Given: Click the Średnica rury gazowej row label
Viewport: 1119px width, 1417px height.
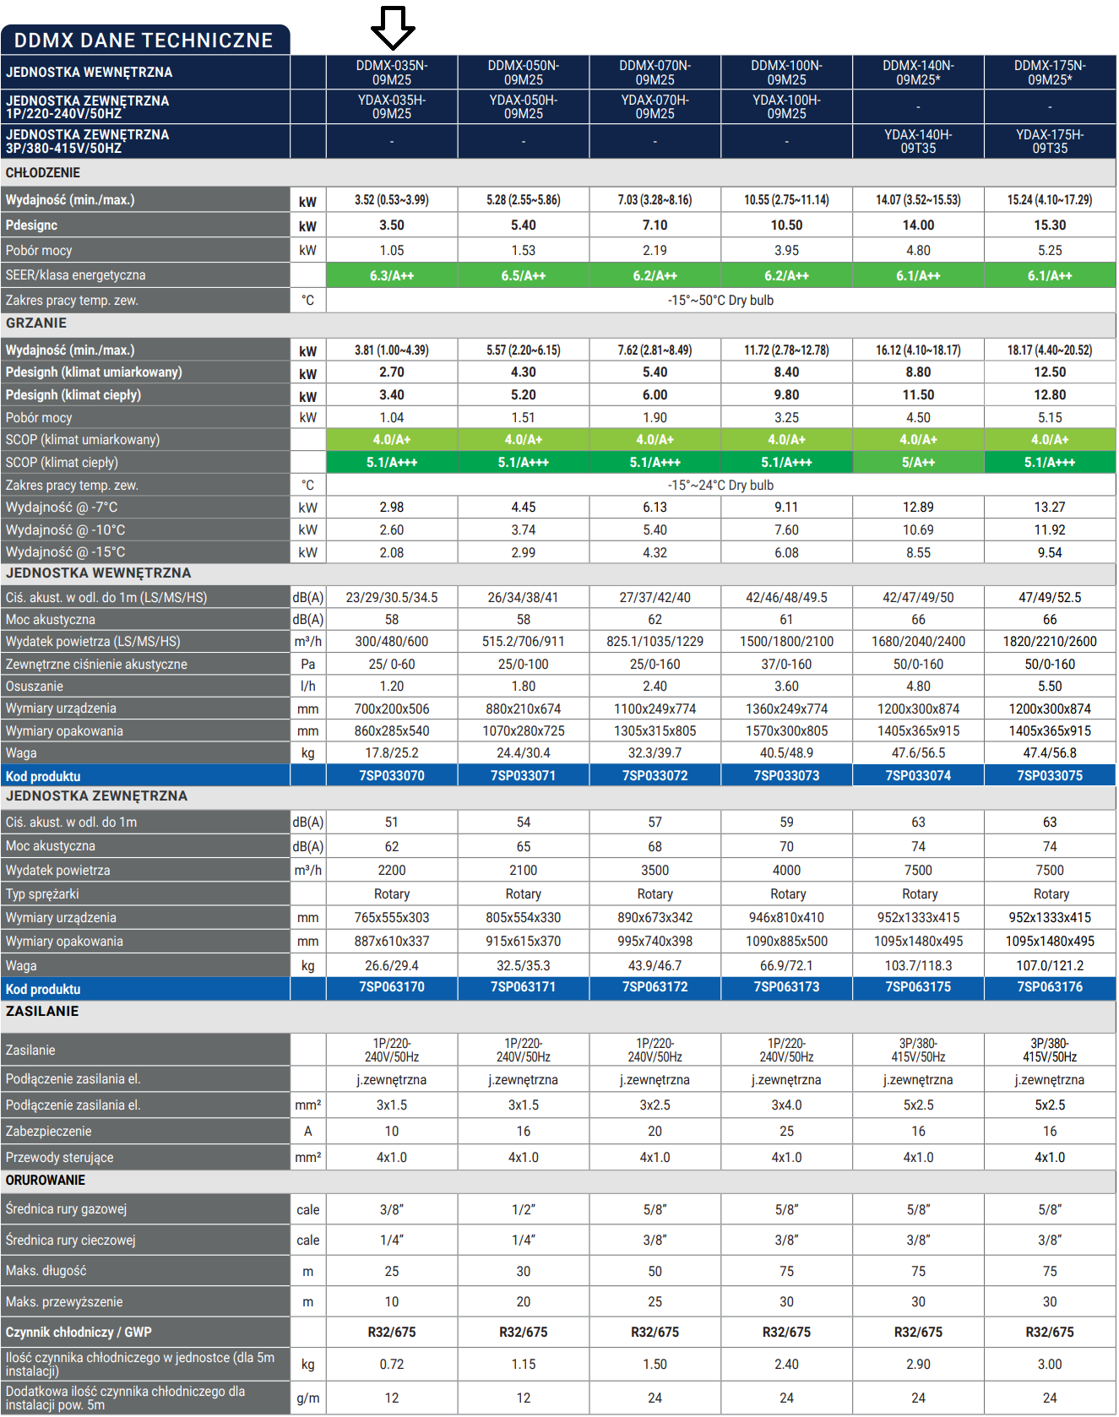Looking at the screenshot, I should click(x=67, y=1209).
